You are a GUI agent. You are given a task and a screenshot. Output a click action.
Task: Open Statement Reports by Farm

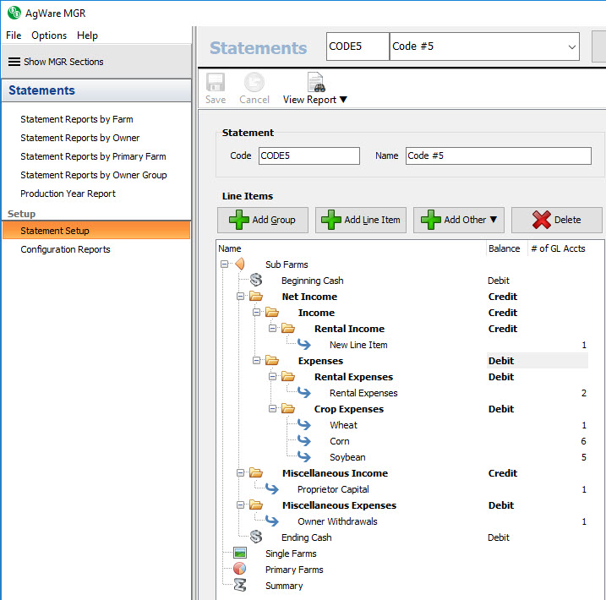pos(77,119)
